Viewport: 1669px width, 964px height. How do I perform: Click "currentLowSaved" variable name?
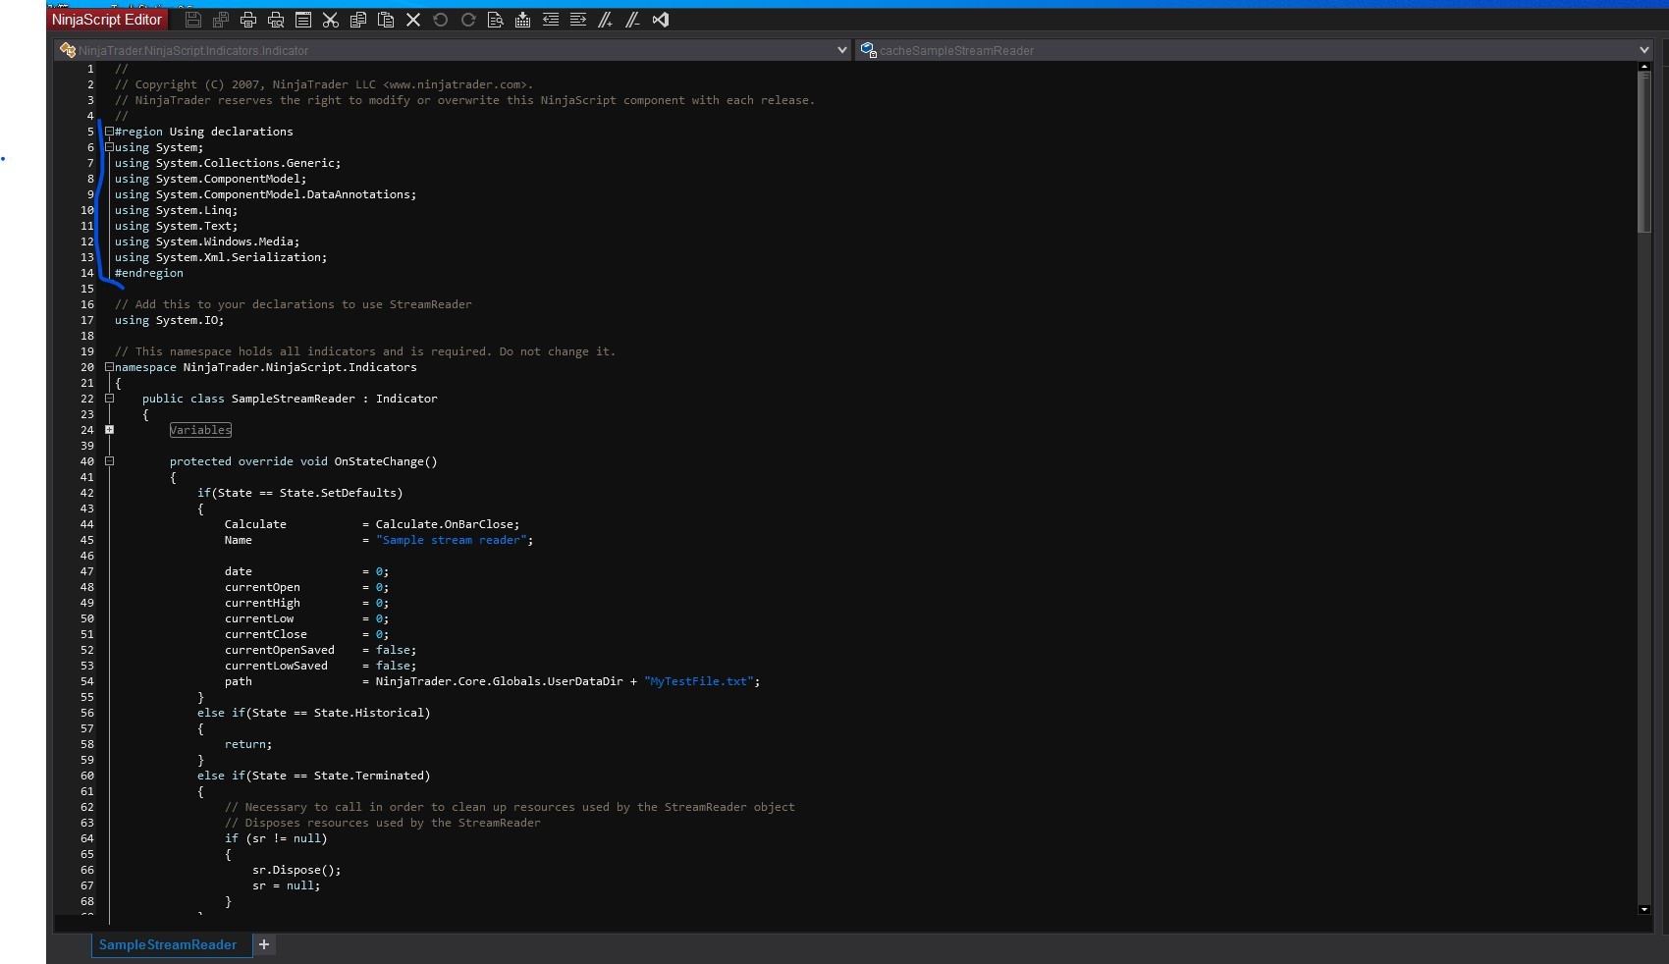[x=276, y=666]
